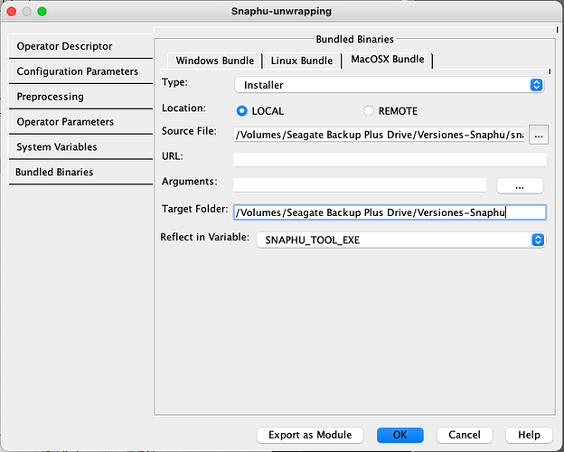This screenshot has width=564, height=452.
Task: Switch to the Linux Bundle tab
Action: tap(301, 61)
